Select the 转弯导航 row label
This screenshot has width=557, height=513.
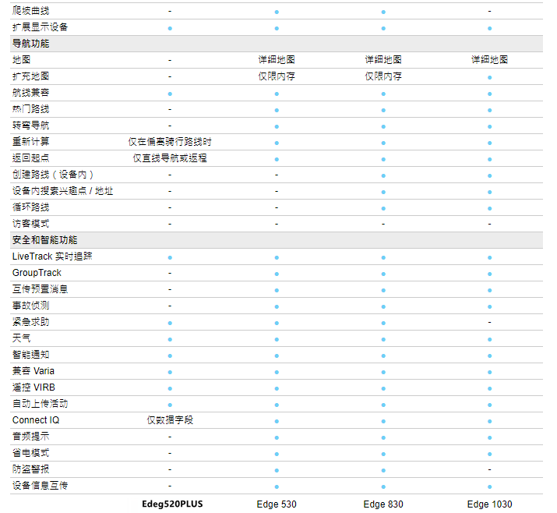[30, 126]
